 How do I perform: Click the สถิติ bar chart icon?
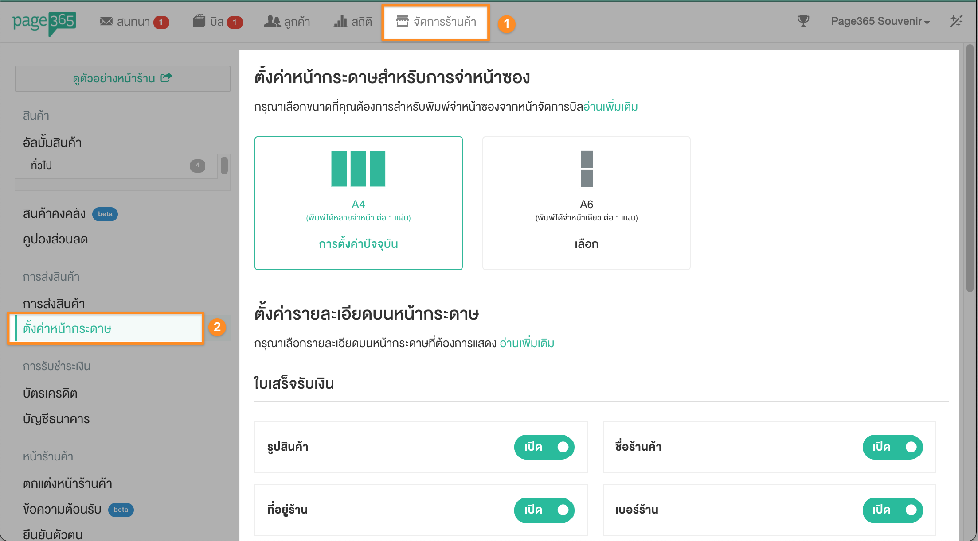click(340, 21)
